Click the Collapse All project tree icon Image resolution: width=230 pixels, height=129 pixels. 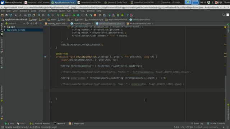tap(31, 23)
